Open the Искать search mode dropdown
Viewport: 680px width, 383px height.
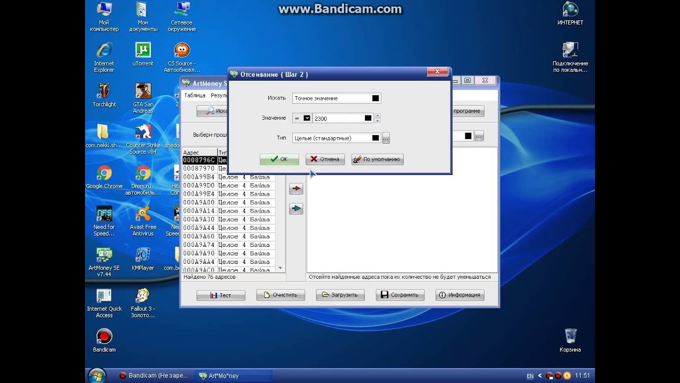(376, 98)
